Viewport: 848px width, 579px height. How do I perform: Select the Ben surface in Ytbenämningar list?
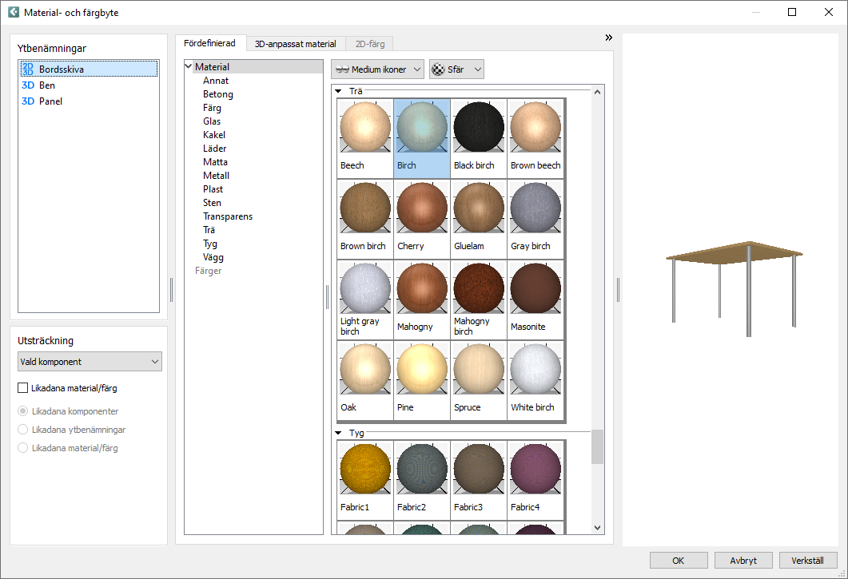point(47,85)
